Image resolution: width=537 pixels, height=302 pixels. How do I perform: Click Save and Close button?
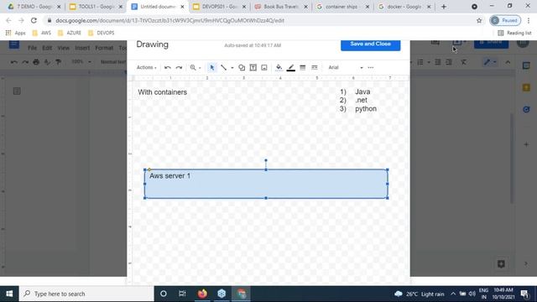[x=371, y=44]
